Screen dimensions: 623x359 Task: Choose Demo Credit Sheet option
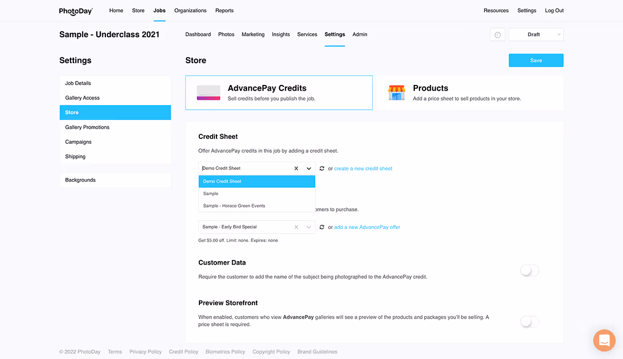click(x=257, y=181)
